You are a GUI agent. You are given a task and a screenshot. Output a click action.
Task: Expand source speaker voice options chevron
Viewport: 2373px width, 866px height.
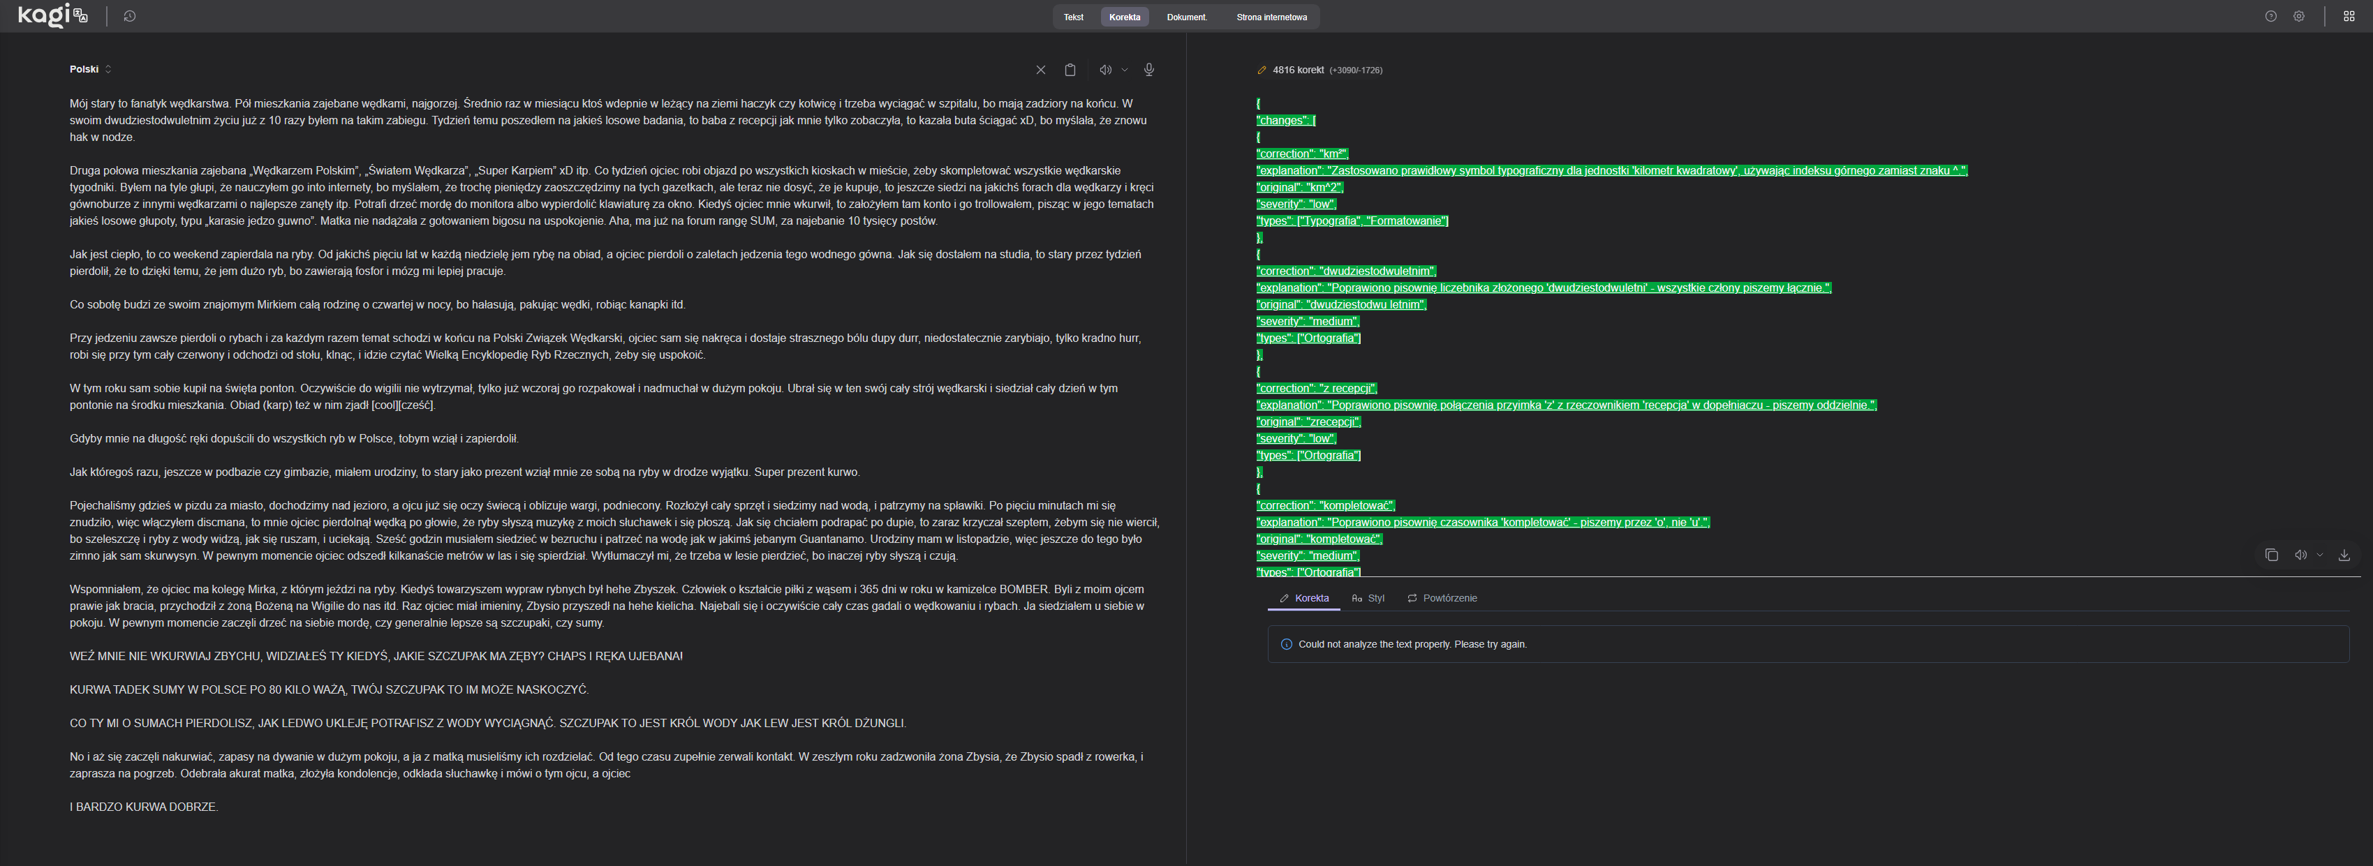pyautogui.click(x=1124, y=70)
